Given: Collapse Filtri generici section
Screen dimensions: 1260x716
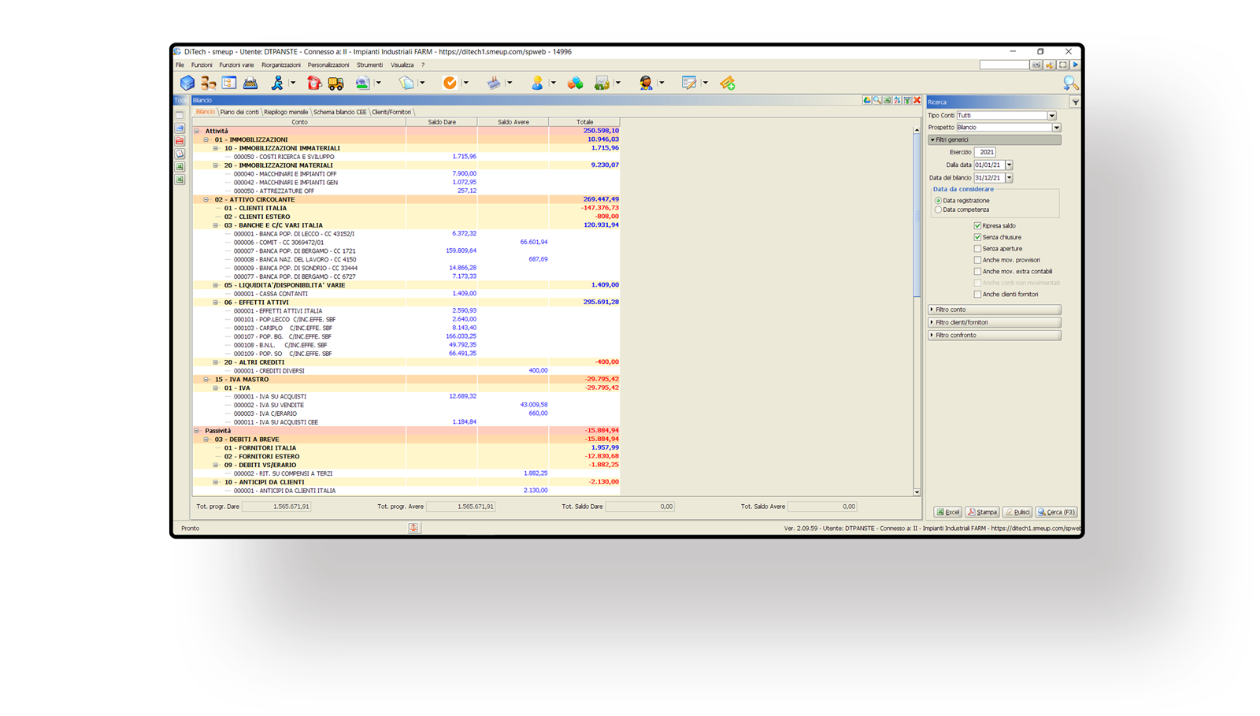Looking at the screenshot, I should click(995, 140).
